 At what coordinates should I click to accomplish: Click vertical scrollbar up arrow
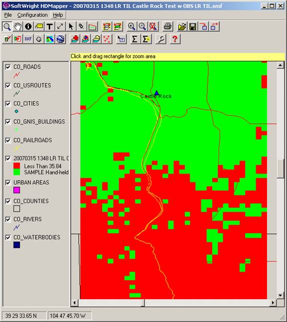(280, 65)
